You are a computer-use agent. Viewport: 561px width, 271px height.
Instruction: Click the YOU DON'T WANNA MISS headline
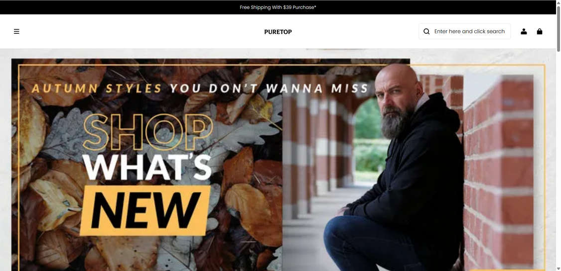pyautogui.click(x=269, y=88)
